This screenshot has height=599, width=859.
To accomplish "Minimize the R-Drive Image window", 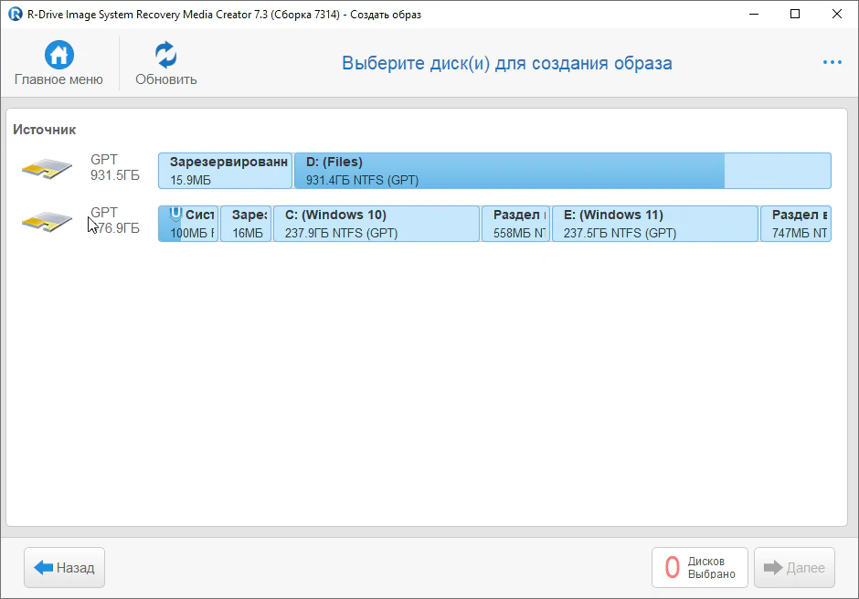I will pyautogui.click(x=752, y=14).
